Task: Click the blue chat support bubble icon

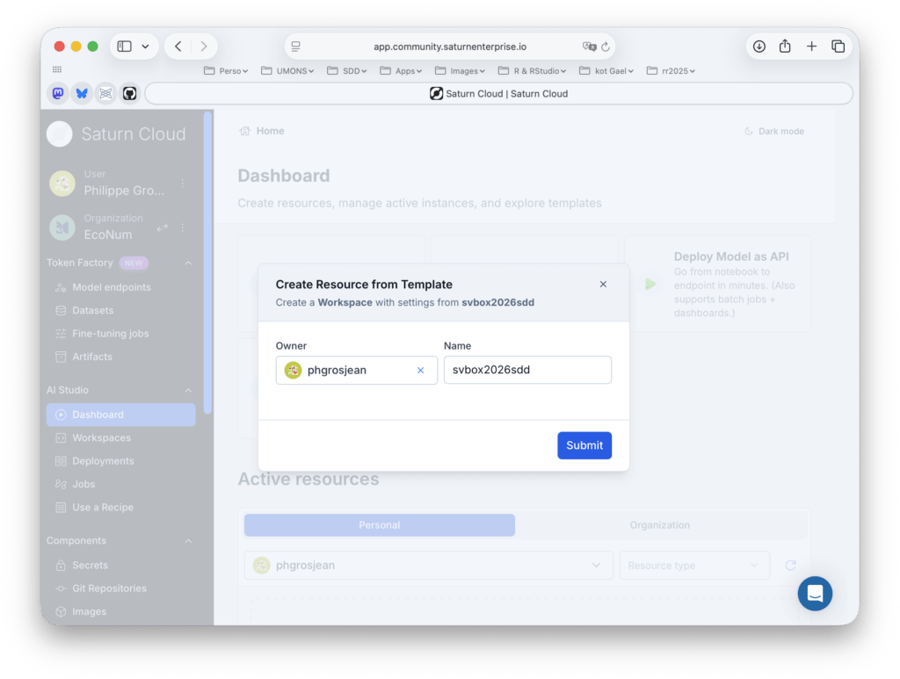Action: (x=815, y=594)
